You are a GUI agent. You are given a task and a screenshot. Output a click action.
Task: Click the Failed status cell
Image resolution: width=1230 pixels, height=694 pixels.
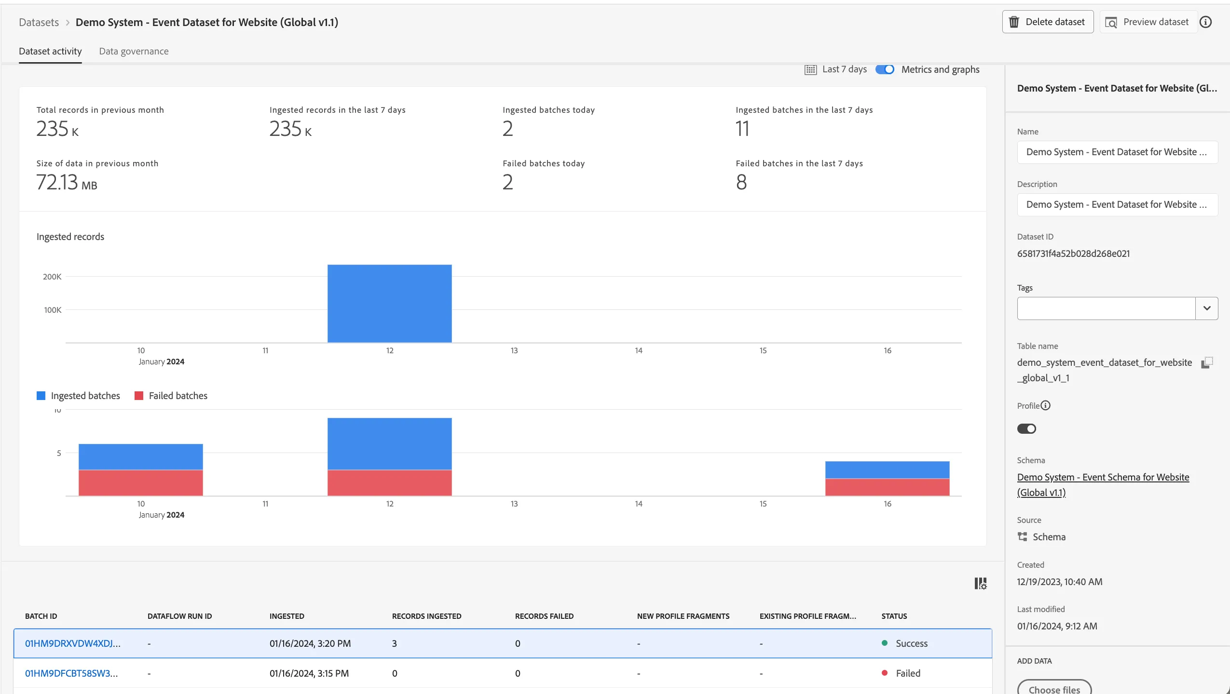point(901,673)
